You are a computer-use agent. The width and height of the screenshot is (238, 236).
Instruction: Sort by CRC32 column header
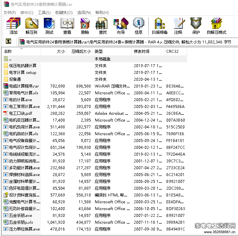175,52
